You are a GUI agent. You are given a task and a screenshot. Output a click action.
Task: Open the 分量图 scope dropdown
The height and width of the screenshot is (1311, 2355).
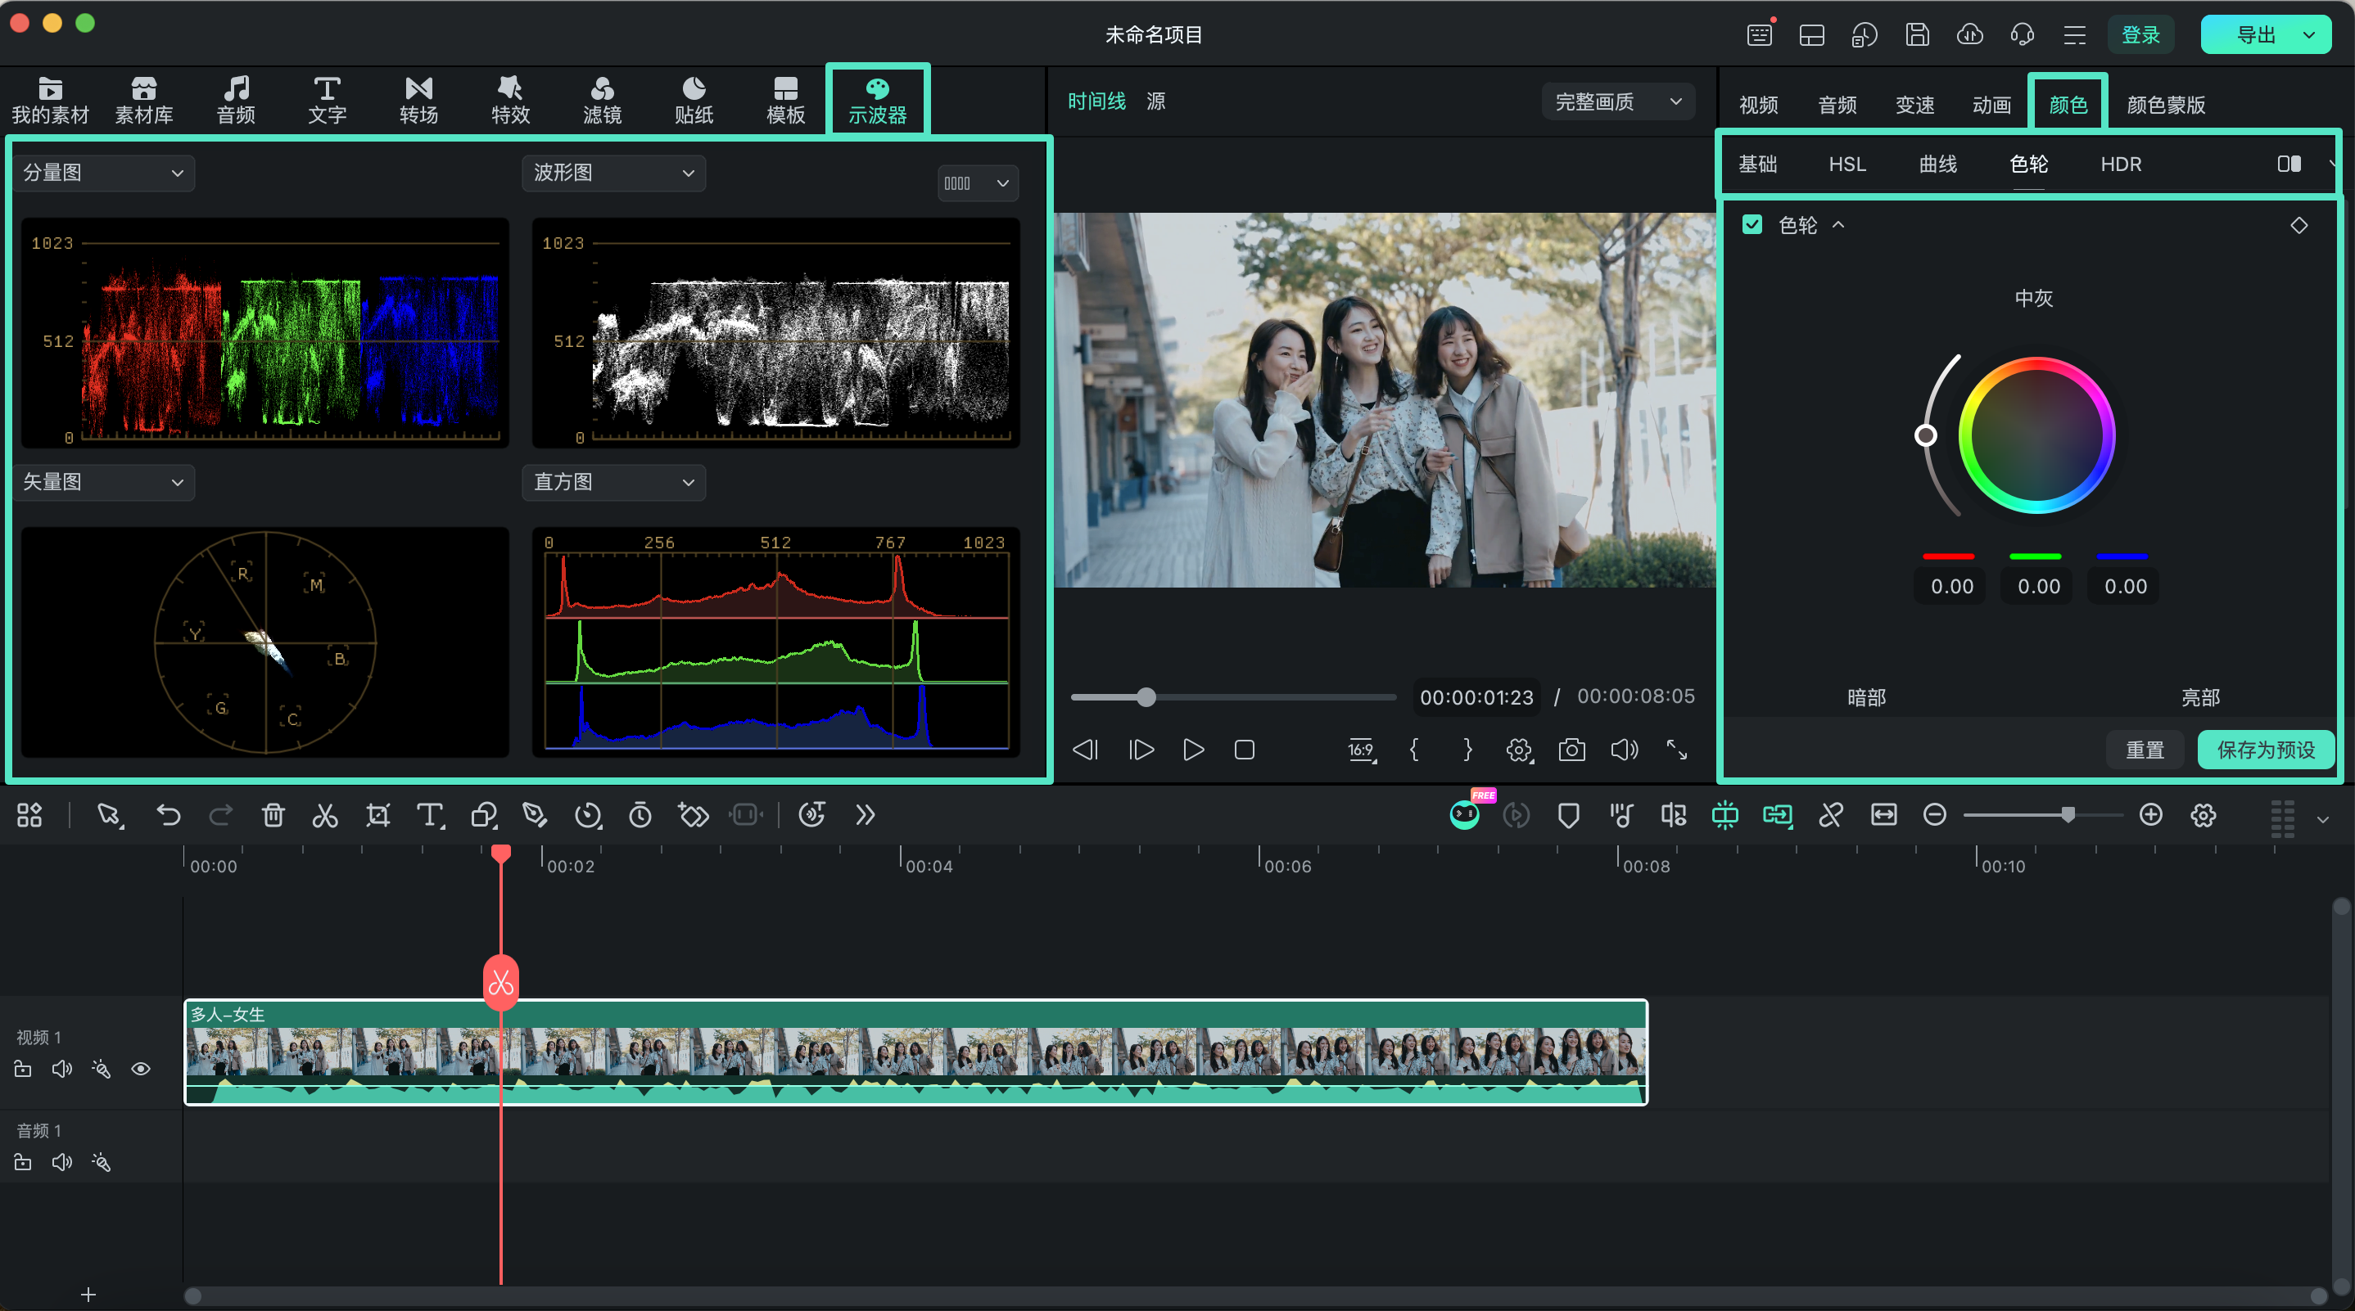[104, 173]
